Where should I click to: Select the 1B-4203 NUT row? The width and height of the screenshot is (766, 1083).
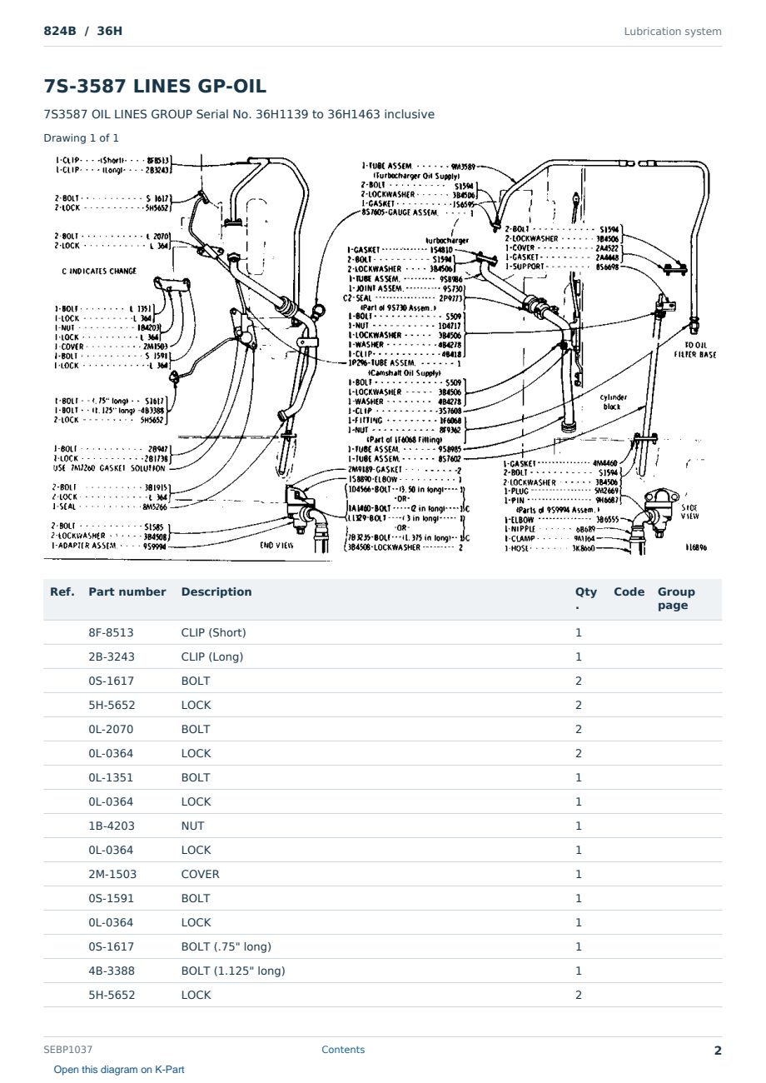click(382, 826)
